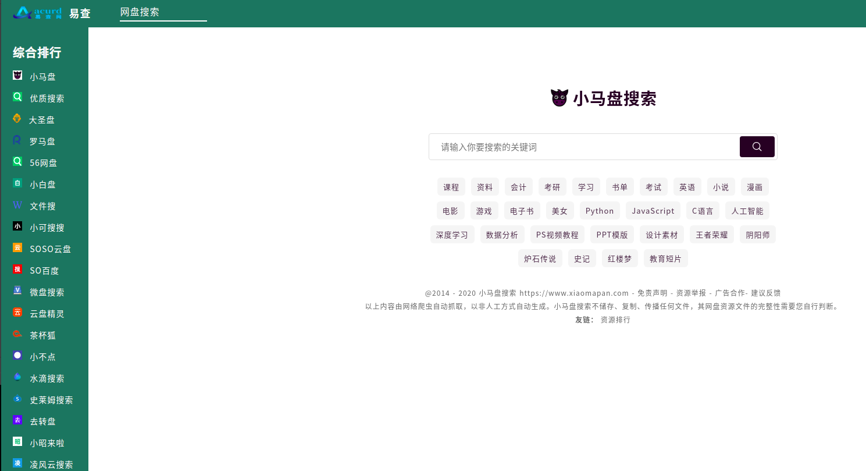Click the 炉石传说 keyword tag
866x471 pixels.
[540, 258]
